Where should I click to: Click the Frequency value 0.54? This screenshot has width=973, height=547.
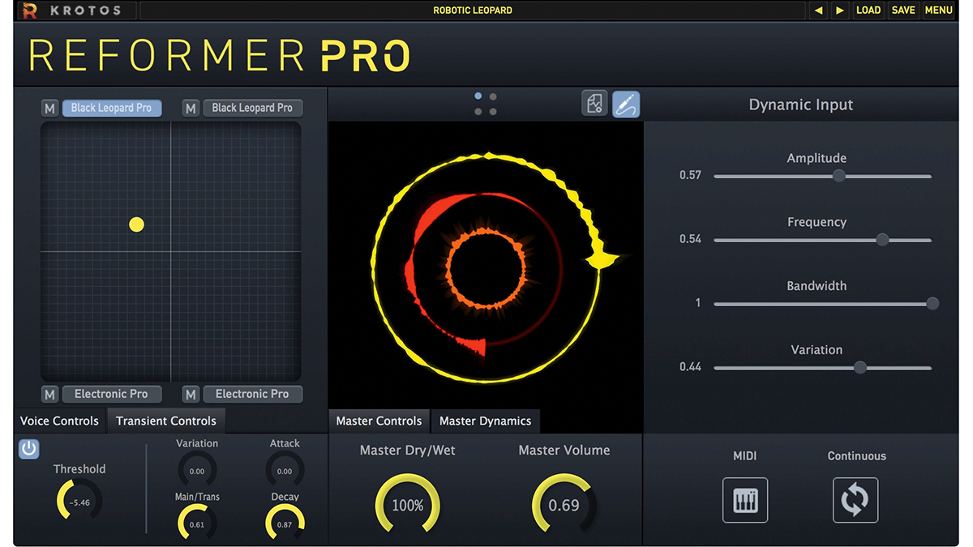coord(690,239)
